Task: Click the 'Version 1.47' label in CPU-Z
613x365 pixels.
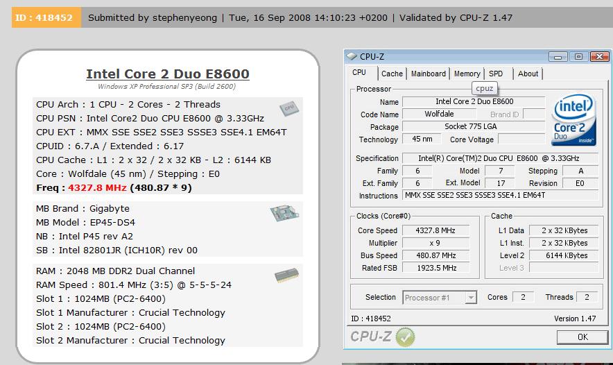Action: [x=575, y=319]
